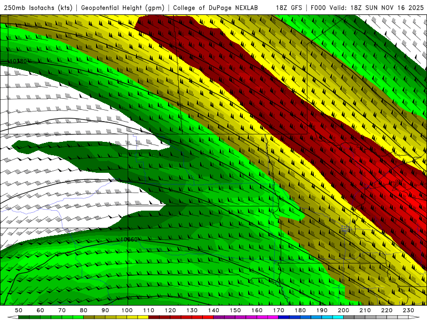Click the 130 value on the legend
The width and height of the screenshot is (427, 320).
pyautogui.click(x=192, y=310)
